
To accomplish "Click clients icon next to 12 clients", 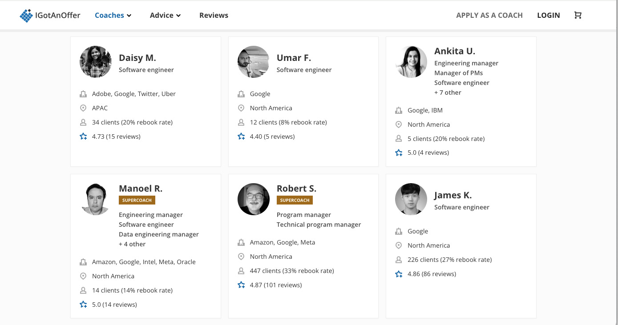I will tap(241, 122).
